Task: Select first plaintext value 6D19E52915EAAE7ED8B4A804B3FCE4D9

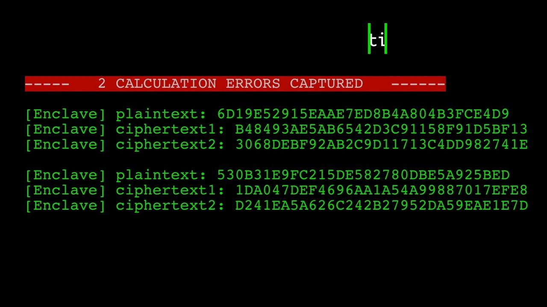Action: (363, 114)
